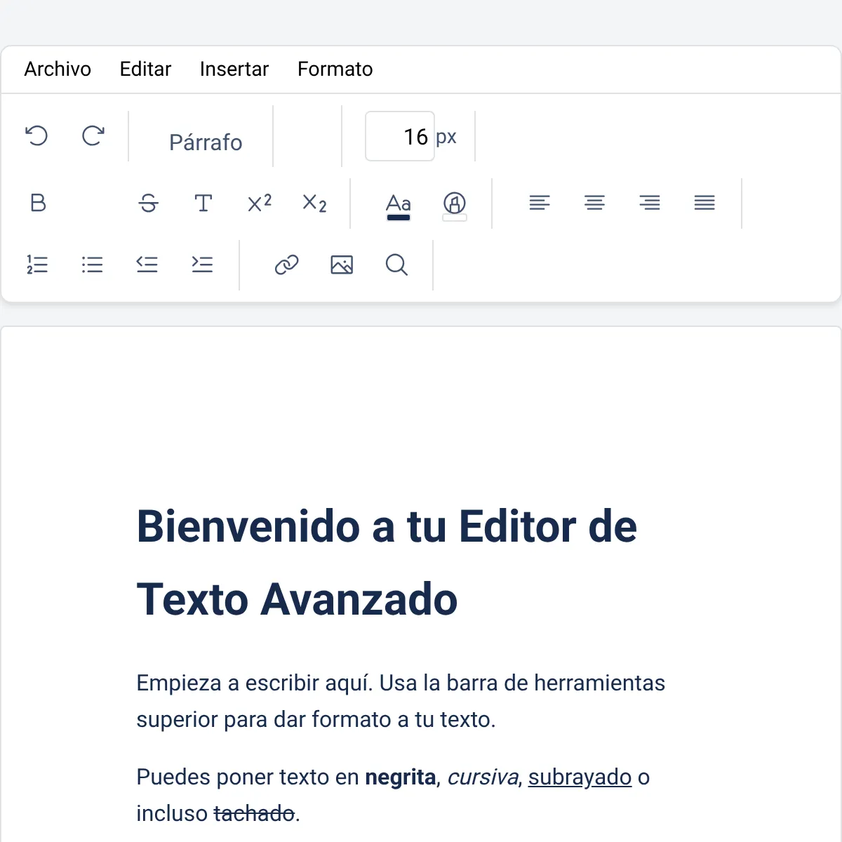
Task: Toggle superscript formatting
Action: tap(260, 203)
